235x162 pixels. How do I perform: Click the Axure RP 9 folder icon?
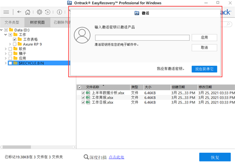tap(20, 44)
